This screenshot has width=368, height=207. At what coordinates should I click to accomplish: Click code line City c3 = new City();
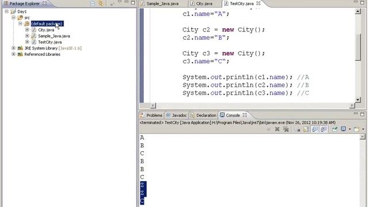224,53
